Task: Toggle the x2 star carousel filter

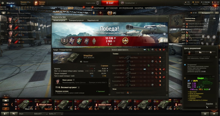Action: (x=6, y=105)
